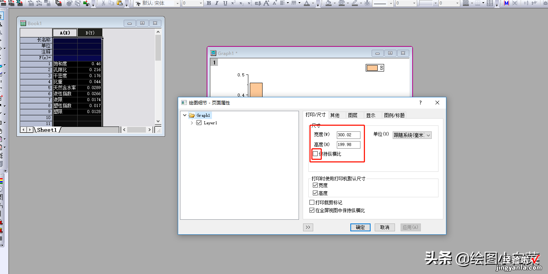Open the fill color dropdown arrow
Viewport: 548px width, 274px height.
335,3
